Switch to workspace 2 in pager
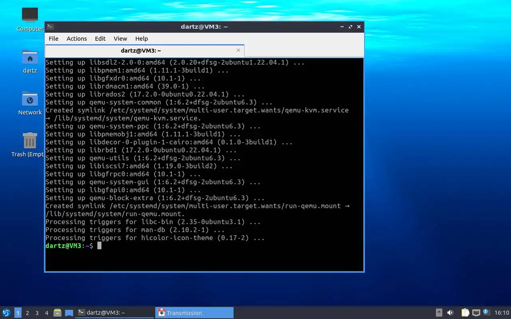Viewport: 511px width, 319px height. click(28, 313)
